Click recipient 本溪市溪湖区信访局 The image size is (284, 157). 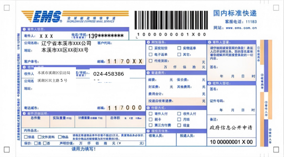point(54,73)
